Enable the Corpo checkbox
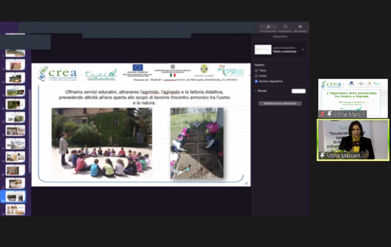Viewport: 391px width, 247px height. [256, 76]
